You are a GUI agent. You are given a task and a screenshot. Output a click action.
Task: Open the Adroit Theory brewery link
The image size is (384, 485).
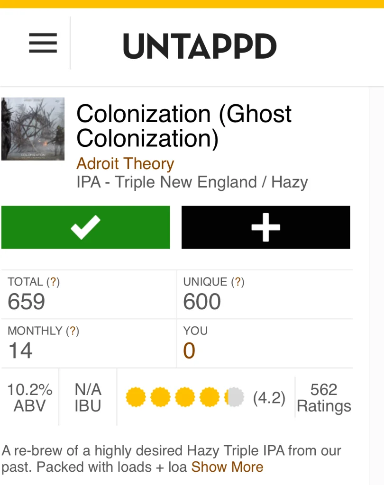pyautogui.click(x=125, y=164)
